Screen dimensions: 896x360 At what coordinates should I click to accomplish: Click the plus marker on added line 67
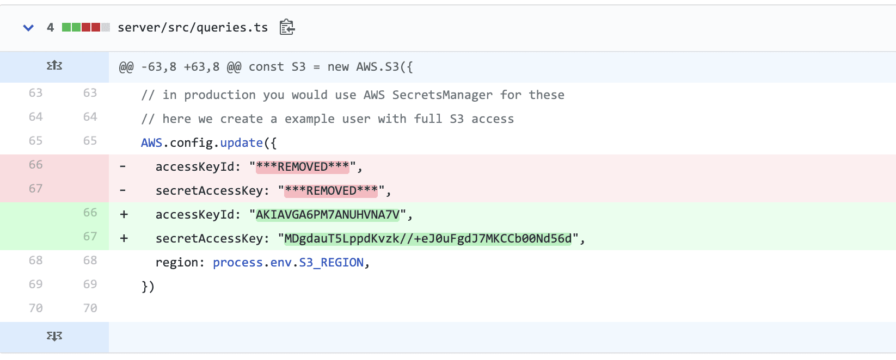coord(124,239)
